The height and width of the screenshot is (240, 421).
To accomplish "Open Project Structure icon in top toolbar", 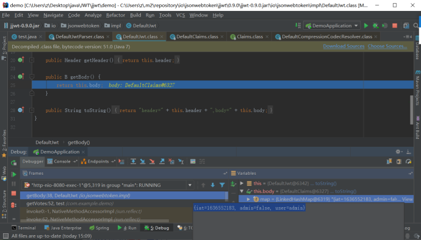I will pyautogui.click(x=406, y=26).
